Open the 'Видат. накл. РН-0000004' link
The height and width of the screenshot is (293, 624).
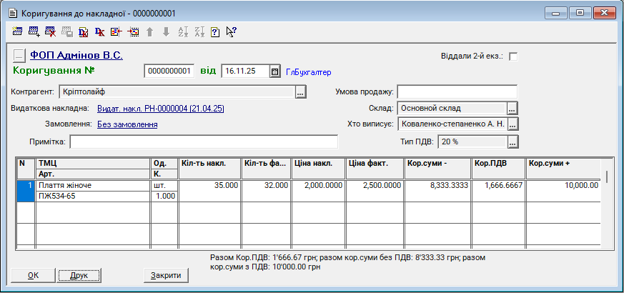click(162, 109)
